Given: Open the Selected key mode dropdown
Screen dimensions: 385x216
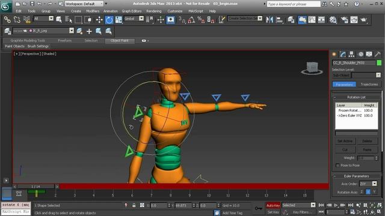Looking at the screenshot, I should (298, 205).
